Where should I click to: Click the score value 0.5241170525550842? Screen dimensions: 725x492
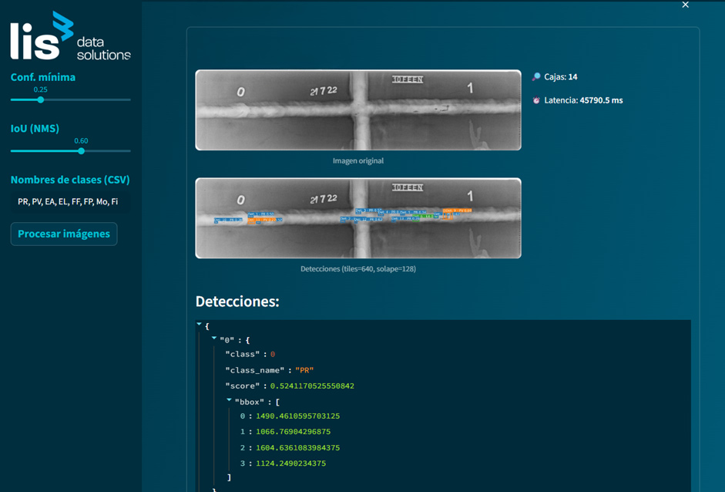312,386
